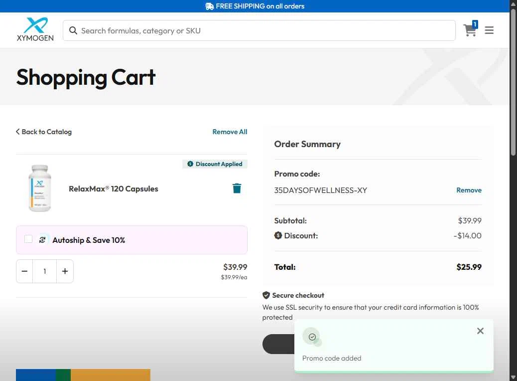Click the promo code text 35DAYSOFWELLNESS-XY
Image resolution: width=517 pixels, height=381 pixels.
point(320,190)
